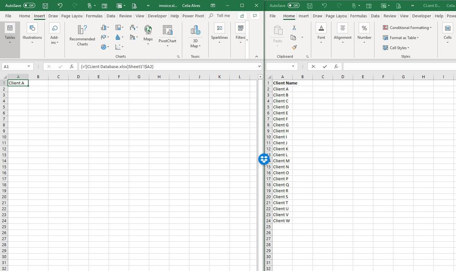The width and height of the screenshot is (456, 271).
Task: Insert a combo chart
Action: [x=133, y=37]
